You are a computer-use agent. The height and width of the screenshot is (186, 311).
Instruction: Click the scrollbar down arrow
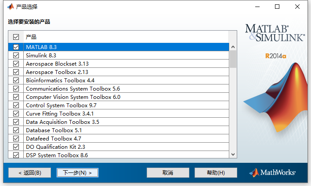[x=233, y=154]
